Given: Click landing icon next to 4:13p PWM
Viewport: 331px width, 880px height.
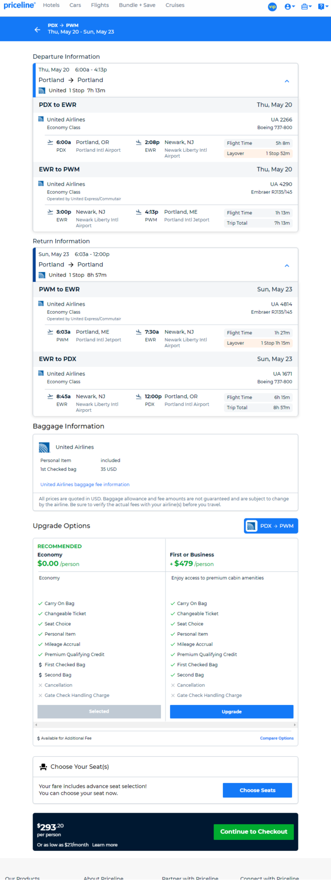Looking at the screenshot, I should click(139, 212).
